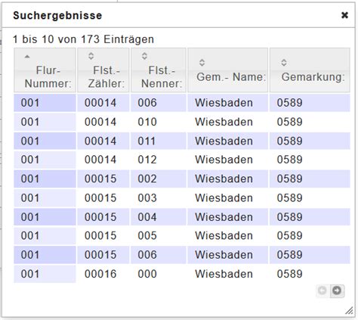Sort by Gemarkung column arrows

coord(284,63)
